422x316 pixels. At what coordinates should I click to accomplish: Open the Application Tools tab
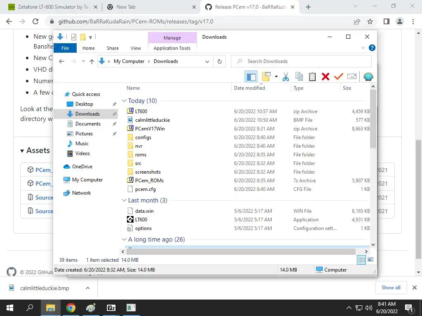pyautogui.click(x=172, y=48)
